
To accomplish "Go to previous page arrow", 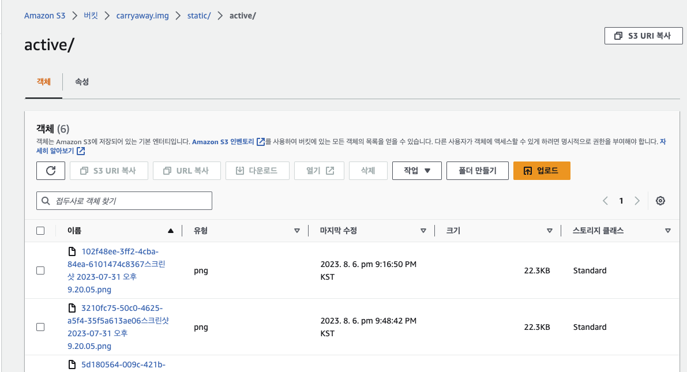I will pyautogui.click(x=606, y=201).
